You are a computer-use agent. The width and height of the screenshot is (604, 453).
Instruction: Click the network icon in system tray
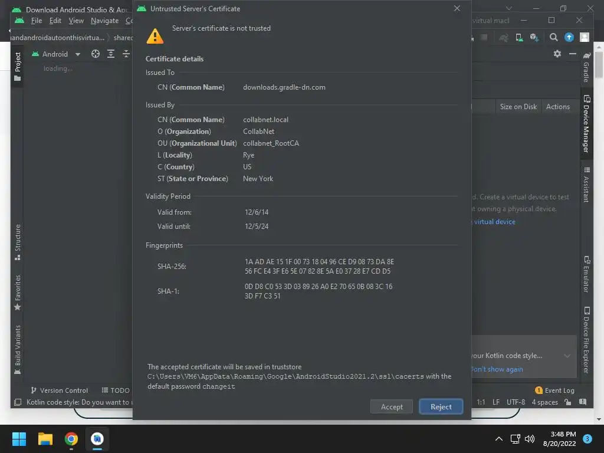(515, 439)
